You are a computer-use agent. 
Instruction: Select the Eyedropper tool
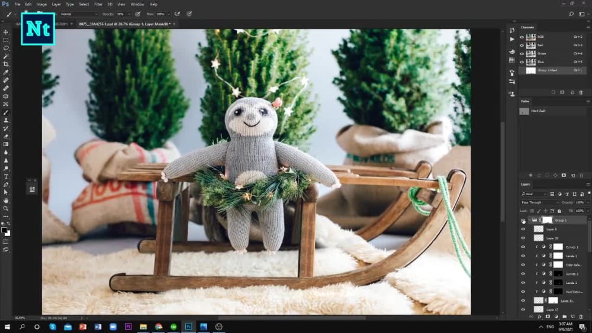coord(6,72)
